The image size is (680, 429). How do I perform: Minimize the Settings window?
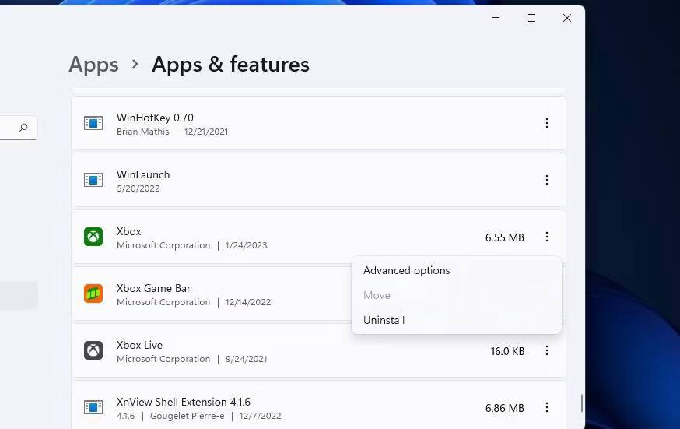[496, 18]
